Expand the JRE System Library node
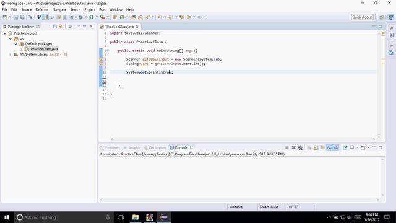 pos(11,55)
